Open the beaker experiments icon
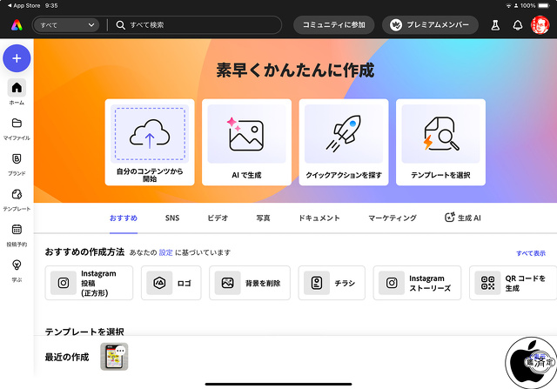Image resolution: width=557 pixels, height=389 pixels. tap(495, 25)
